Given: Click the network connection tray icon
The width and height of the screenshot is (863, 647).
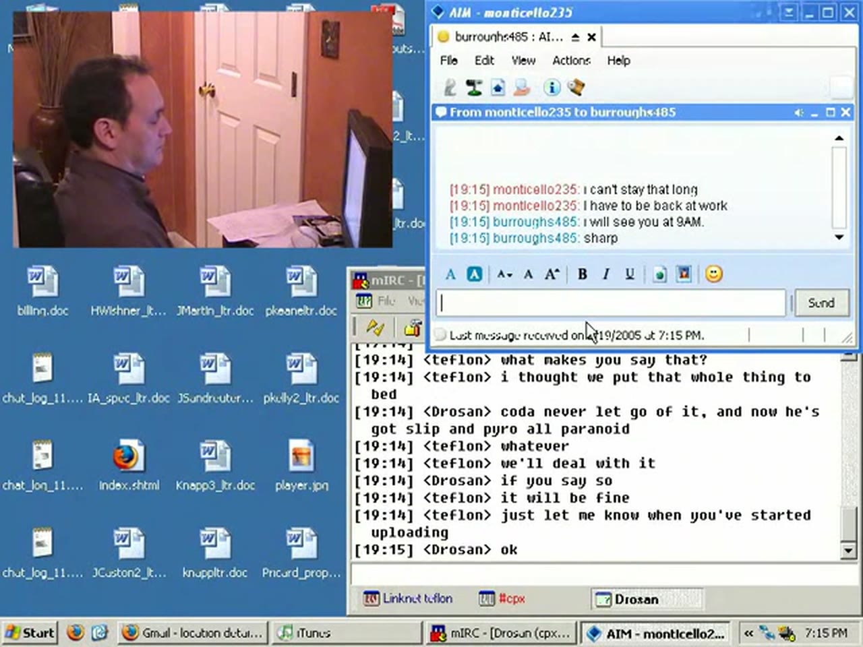Looking at the screenshot, I should tap(767, 633).
